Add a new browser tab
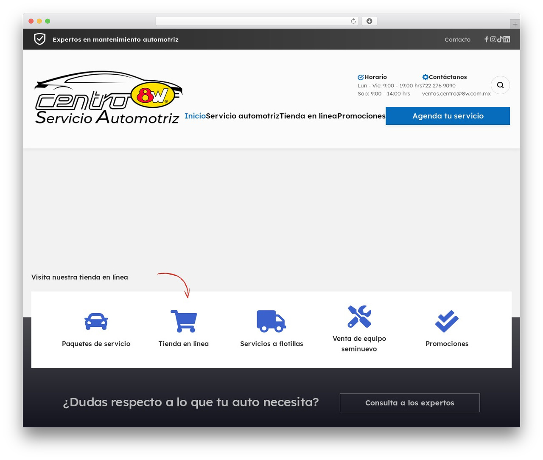The image size is (543, 460). [x=515, y=24]
